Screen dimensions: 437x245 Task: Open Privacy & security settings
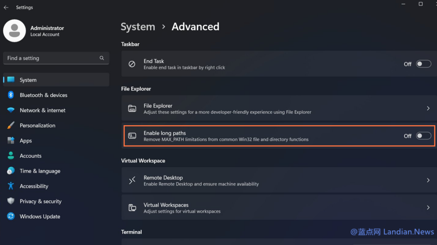tap(56, 201)
